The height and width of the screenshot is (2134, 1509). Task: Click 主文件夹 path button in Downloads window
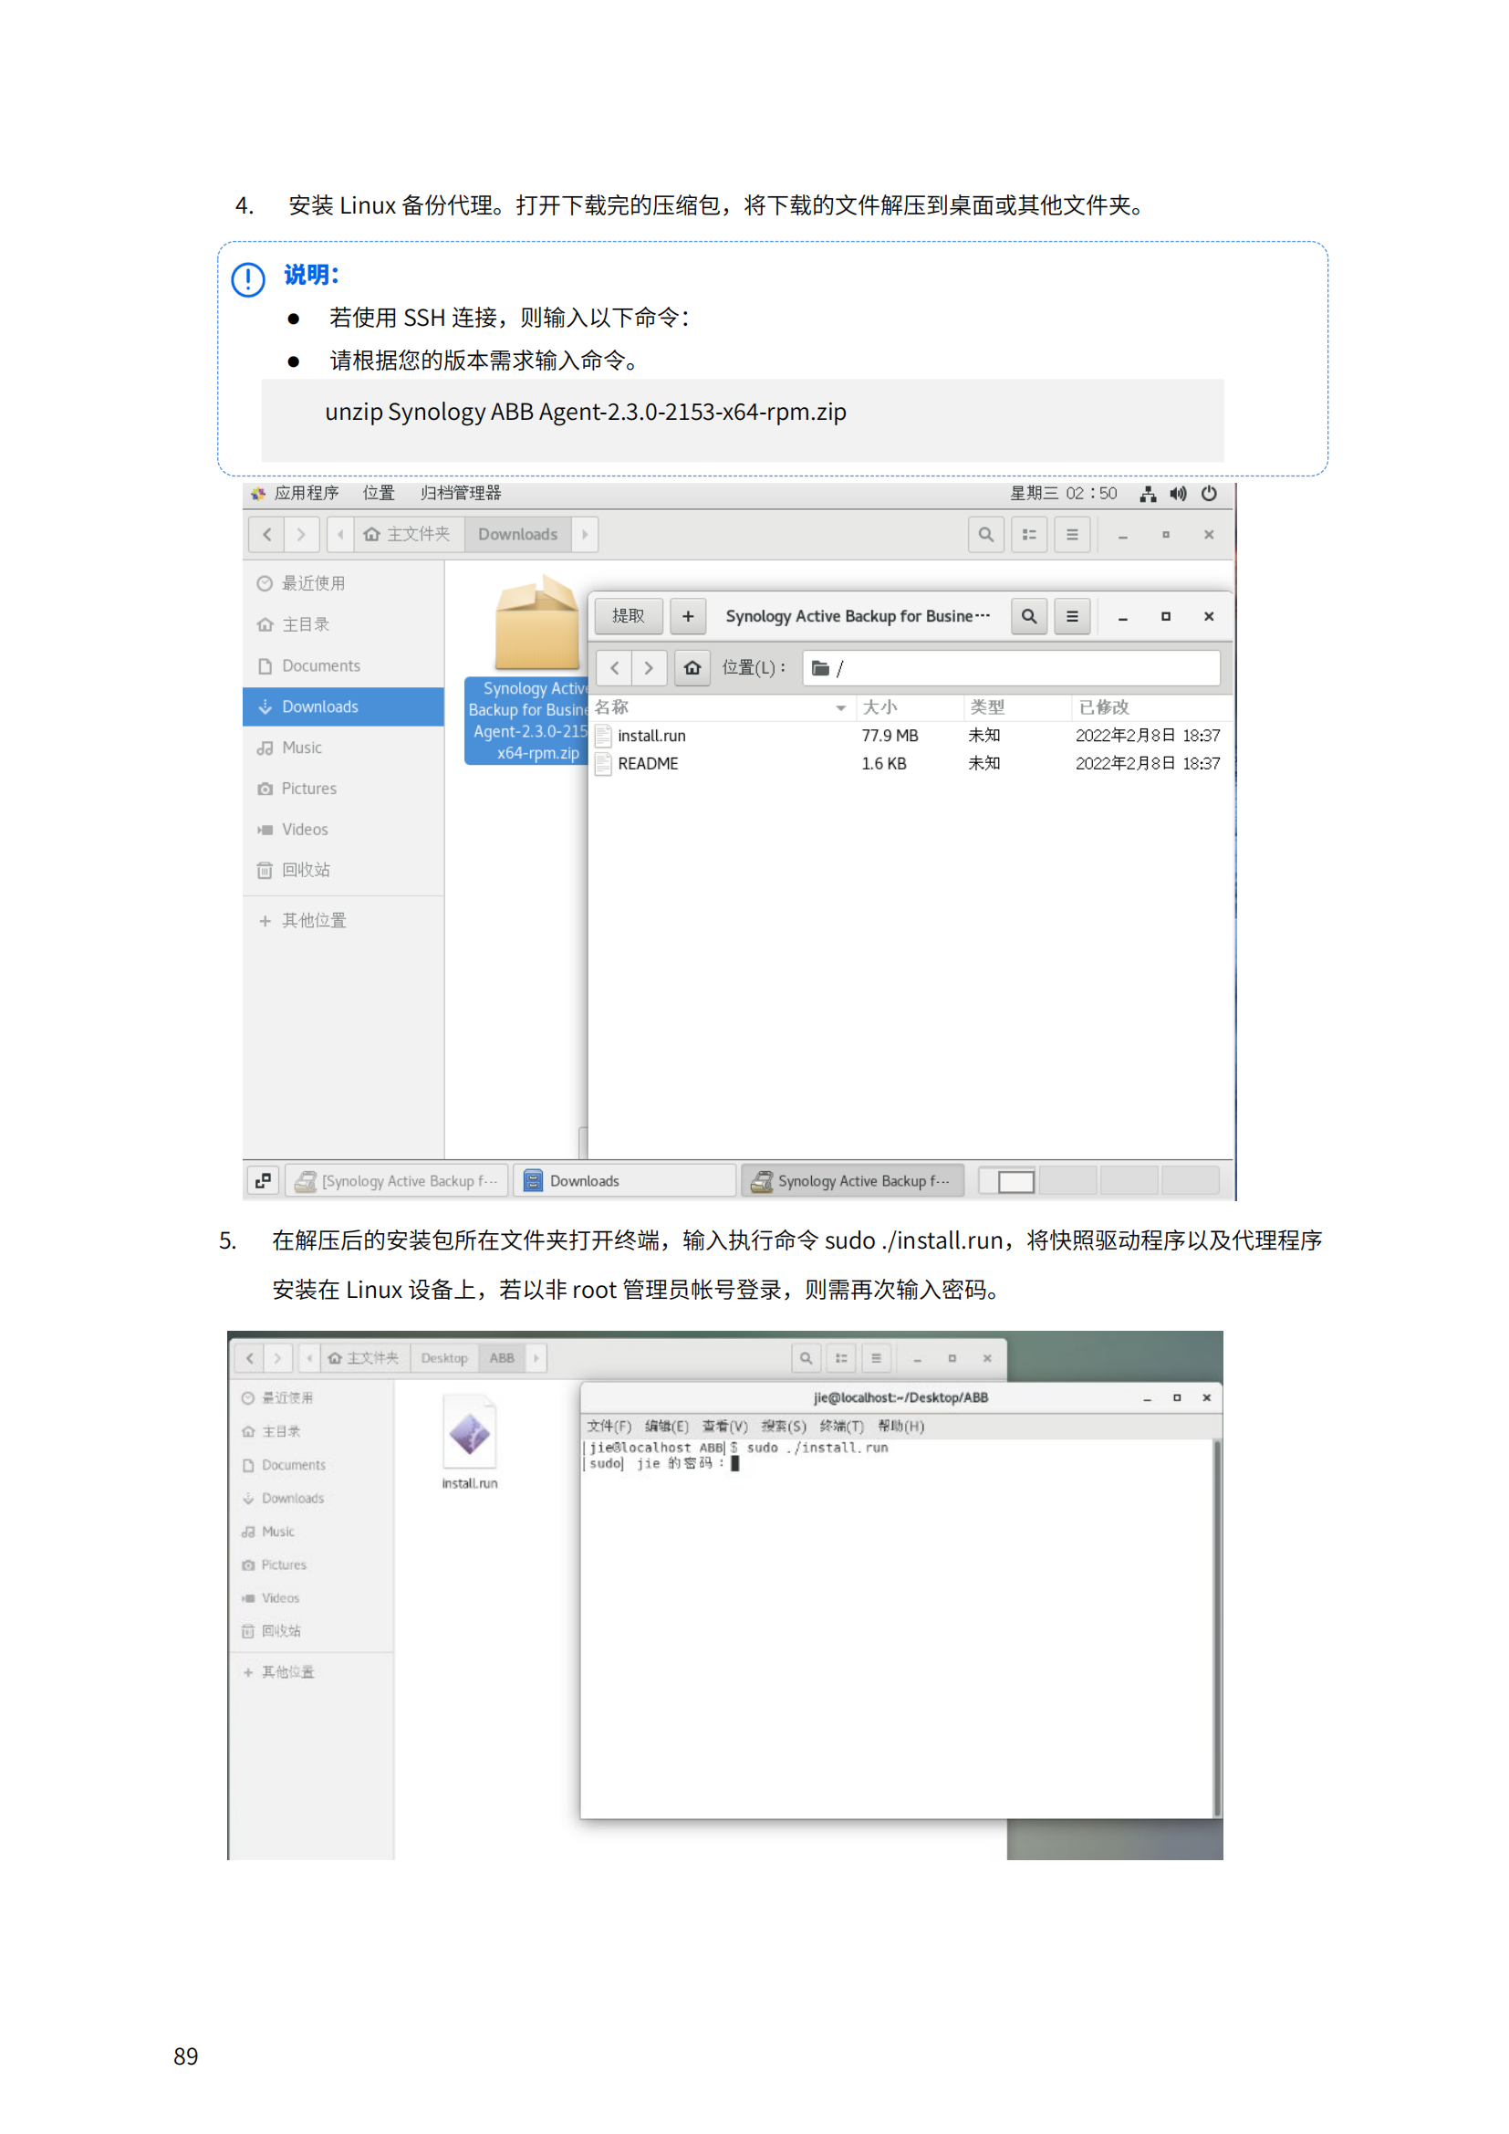click(408, 535)
